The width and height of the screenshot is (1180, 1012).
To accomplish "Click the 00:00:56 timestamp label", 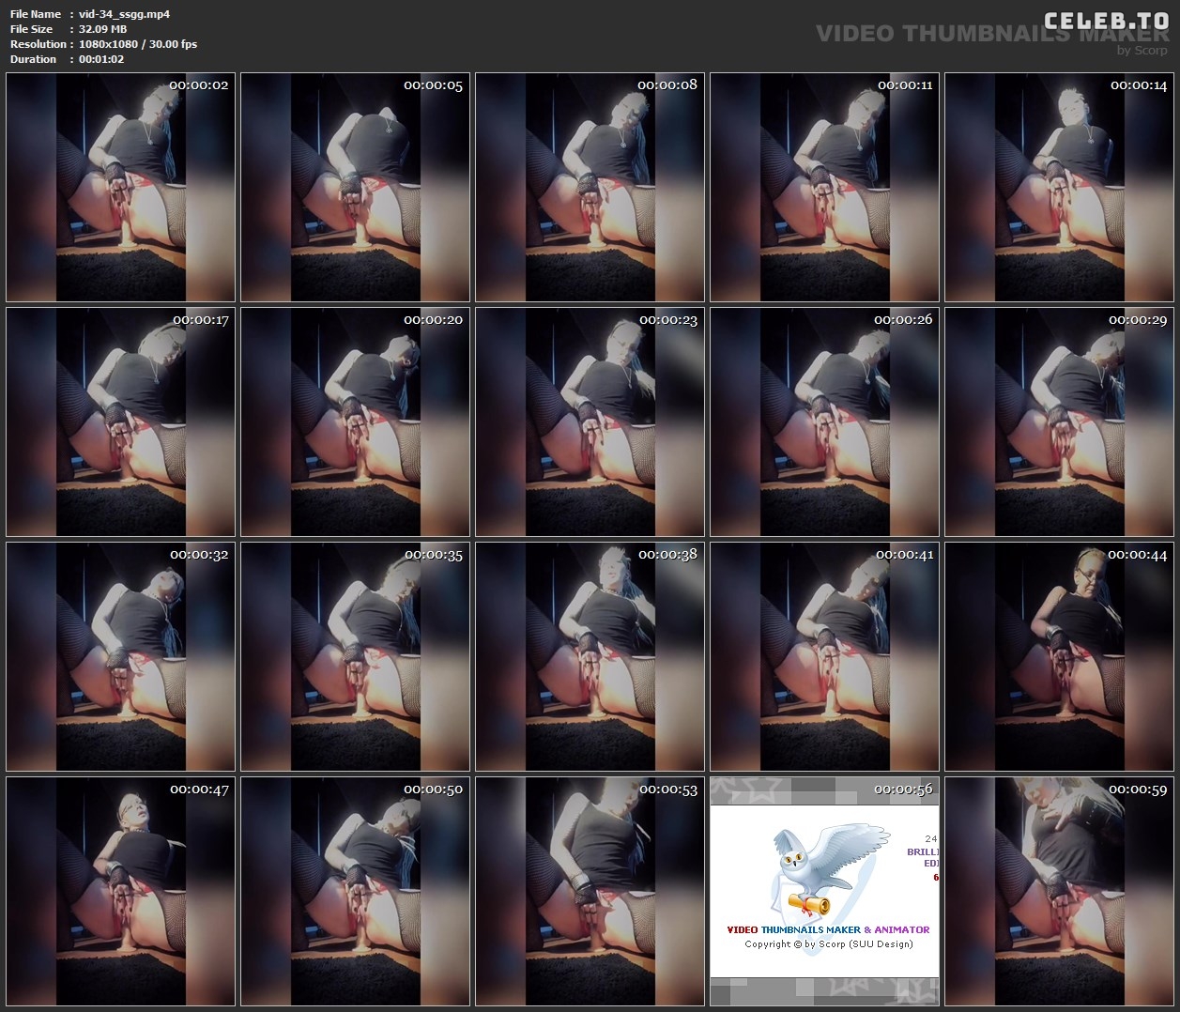I will (x=903, y=790).
